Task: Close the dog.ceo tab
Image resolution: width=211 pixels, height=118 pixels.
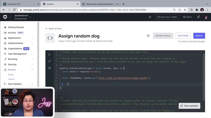Action: click(117, 4)
